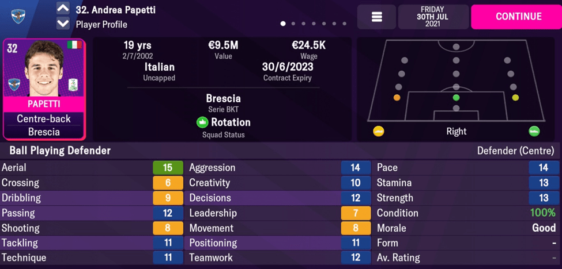Select the first page indicator dot
Viewport: 562px width, 269px height.
pos(283,24)
